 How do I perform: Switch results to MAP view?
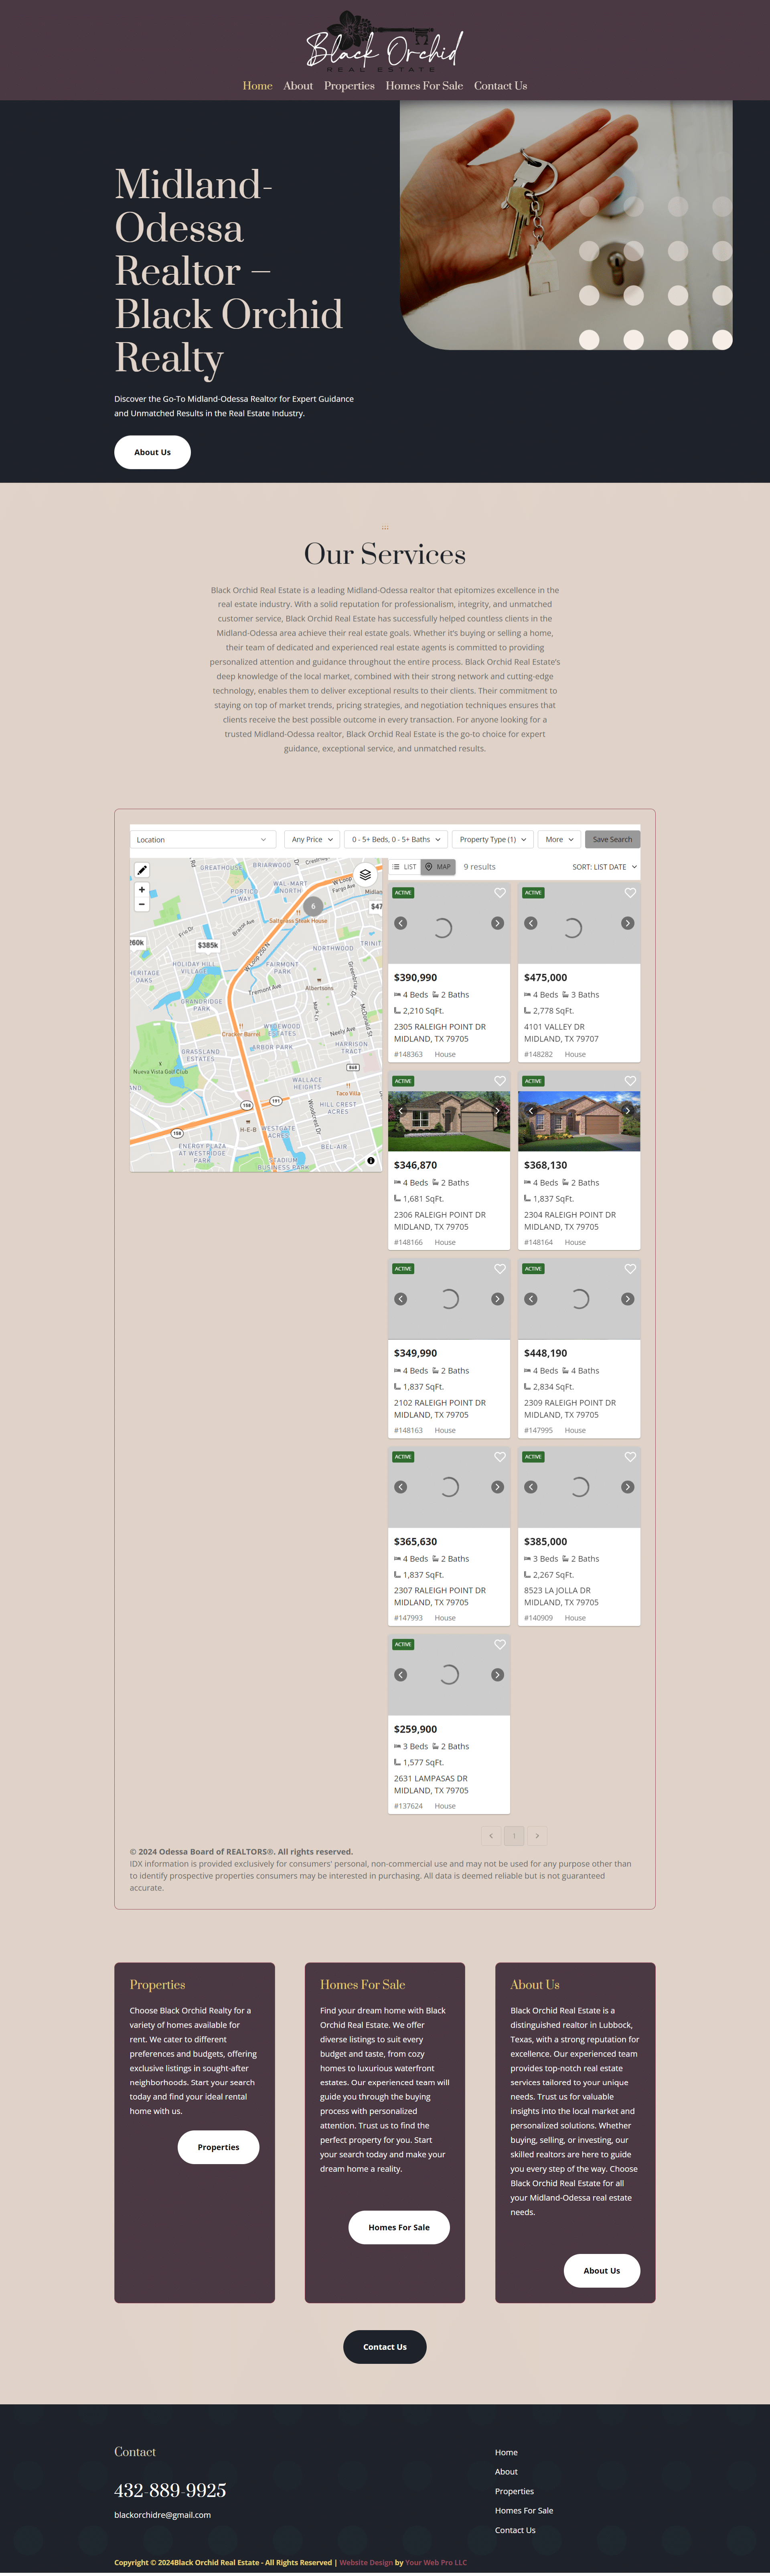[x=438, y=867]
